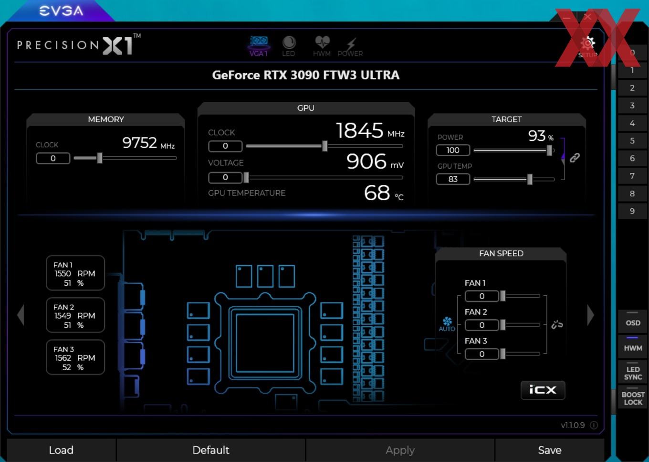The width and height of the screenshot is (649, 462).
Task: Click the 906 mV voltage value
Action: (x=375, y=161)
